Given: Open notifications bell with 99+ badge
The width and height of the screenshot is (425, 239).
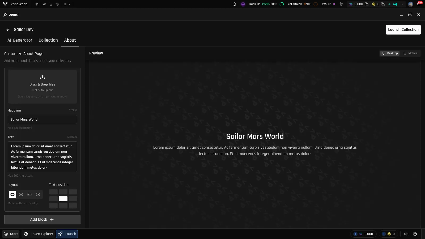Looking at the screenshot, I should 419,4.
